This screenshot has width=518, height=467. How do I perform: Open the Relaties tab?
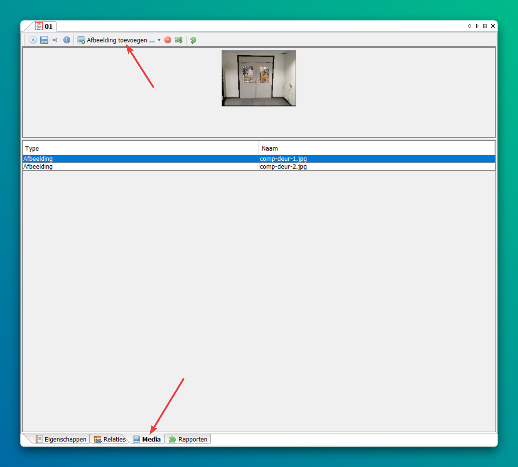pyautogui.click(x=110, y=439)
